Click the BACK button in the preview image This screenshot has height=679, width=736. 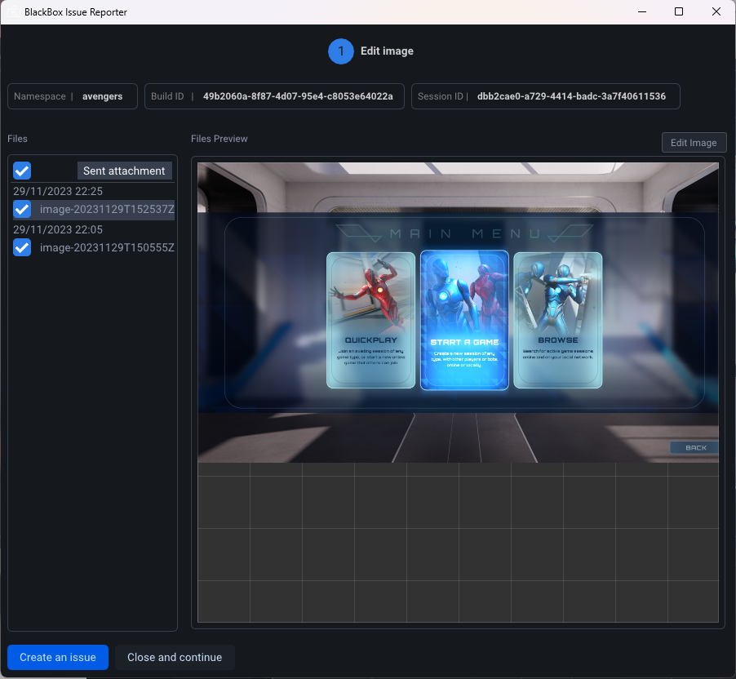pos(694,447)
